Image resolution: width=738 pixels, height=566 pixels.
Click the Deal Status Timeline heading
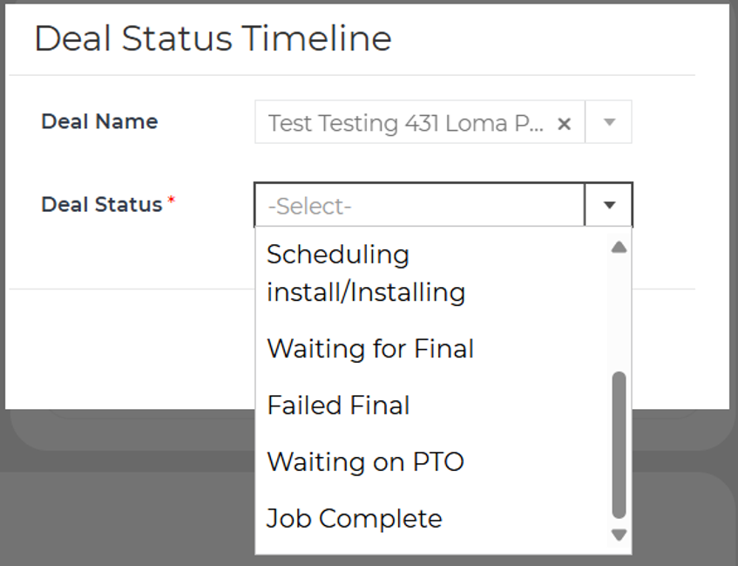click(x=213, y=39)
